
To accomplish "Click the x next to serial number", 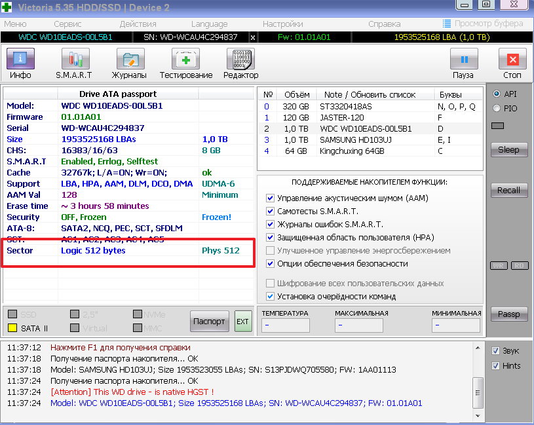I will pyautogui.click(x=253, y=37).
